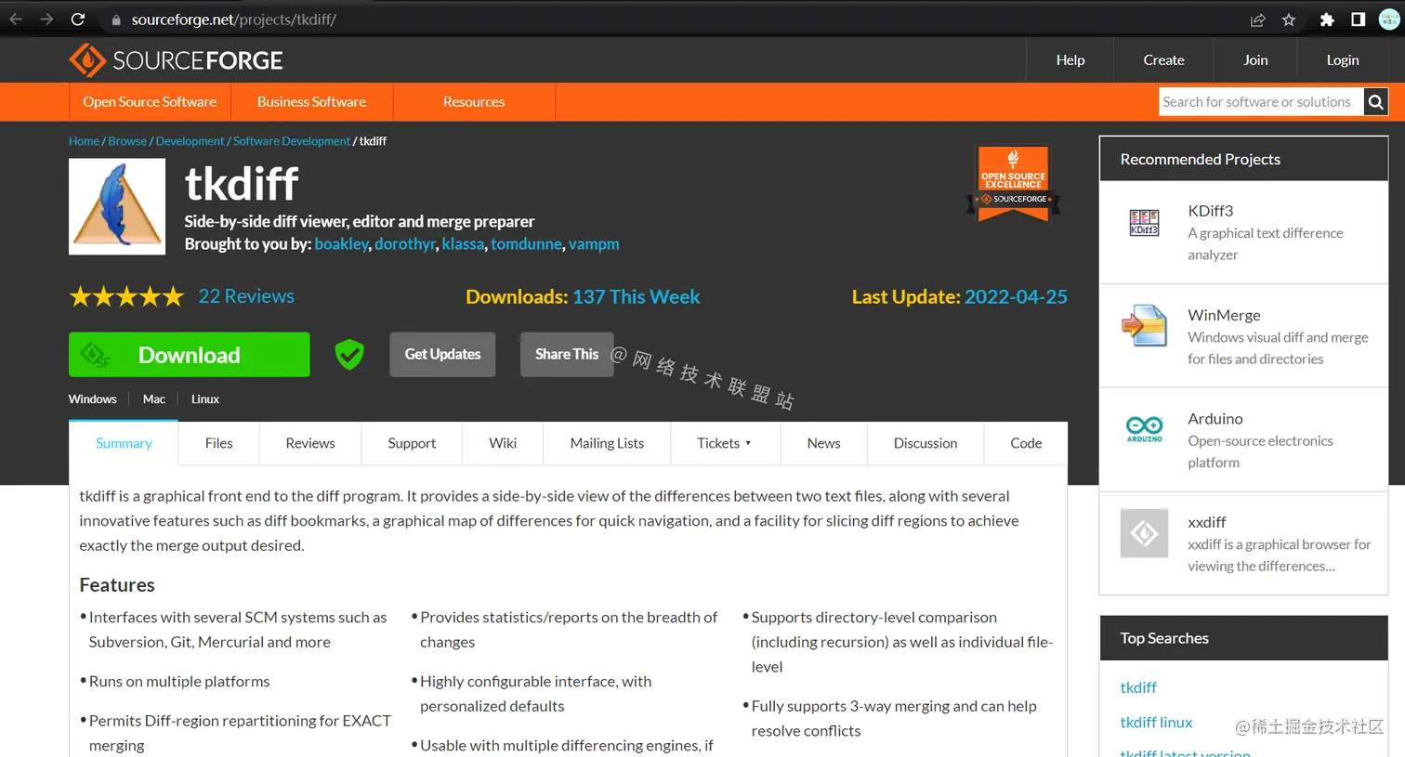Viewport: 1405px width, 757px height.
Task: Open the browser profile avatar
Action: pos(1389,20)
